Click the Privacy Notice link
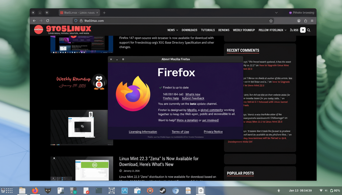Image resolution: width=342 pixels, height=195 pixels. [x=213, y=132]
